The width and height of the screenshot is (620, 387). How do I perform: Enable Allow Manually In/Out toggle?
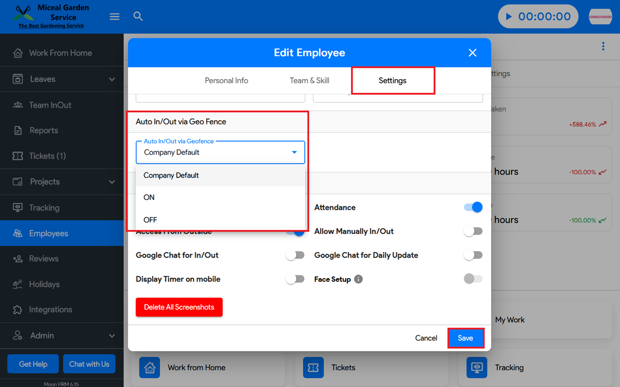click(x=473, y=231)
